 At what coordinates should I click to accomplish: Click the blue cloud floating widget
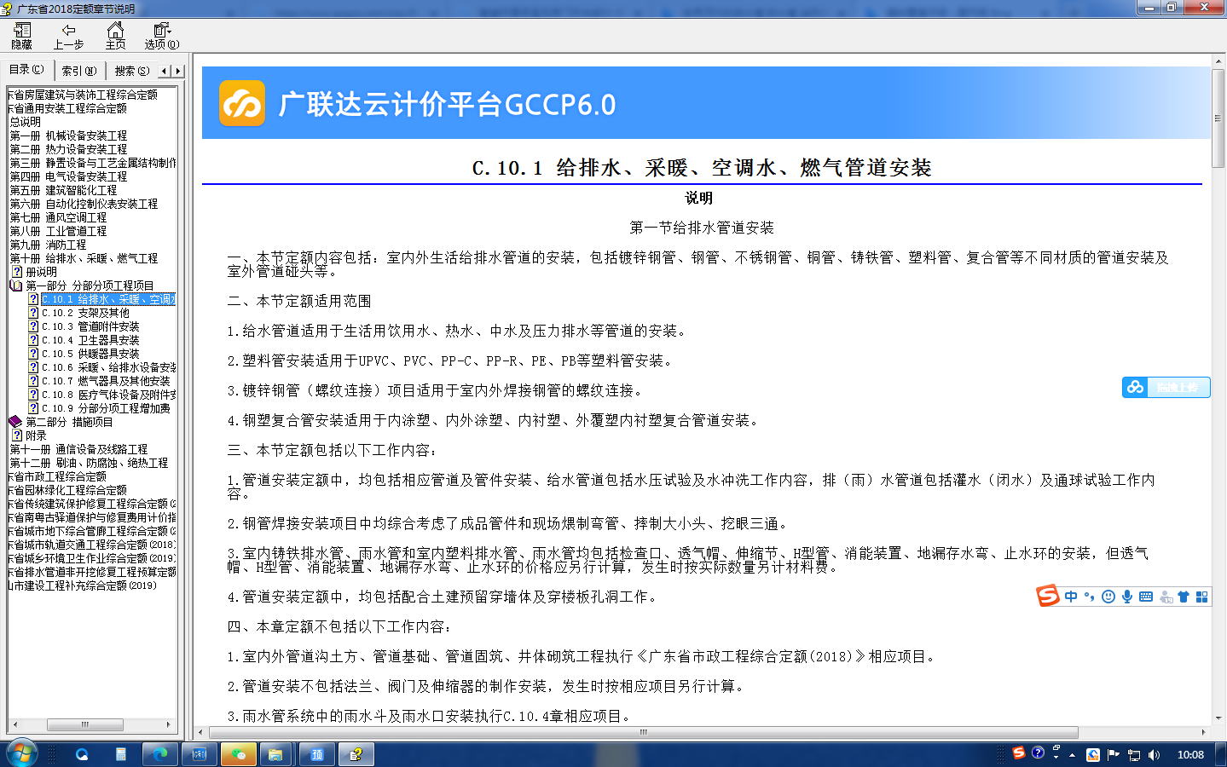click(x=1166, y=387)
